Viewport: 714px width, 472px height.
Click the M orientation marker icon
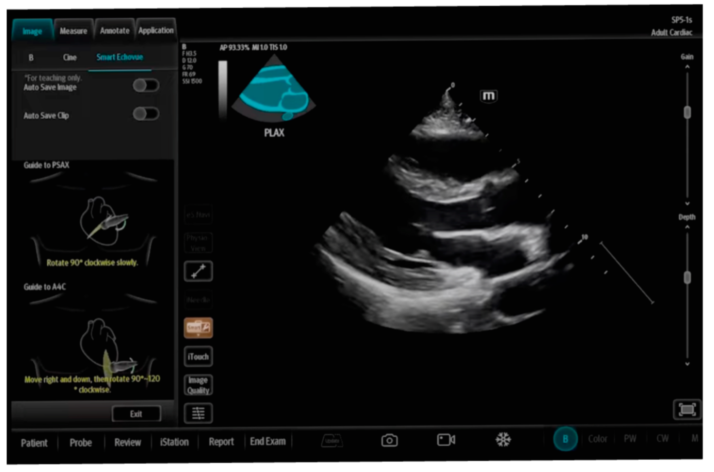click(488, 96)
